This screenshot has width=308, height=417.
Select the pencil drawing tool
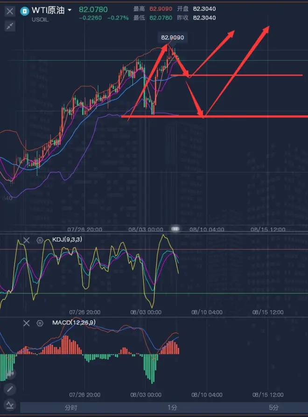tap(9, 389)
